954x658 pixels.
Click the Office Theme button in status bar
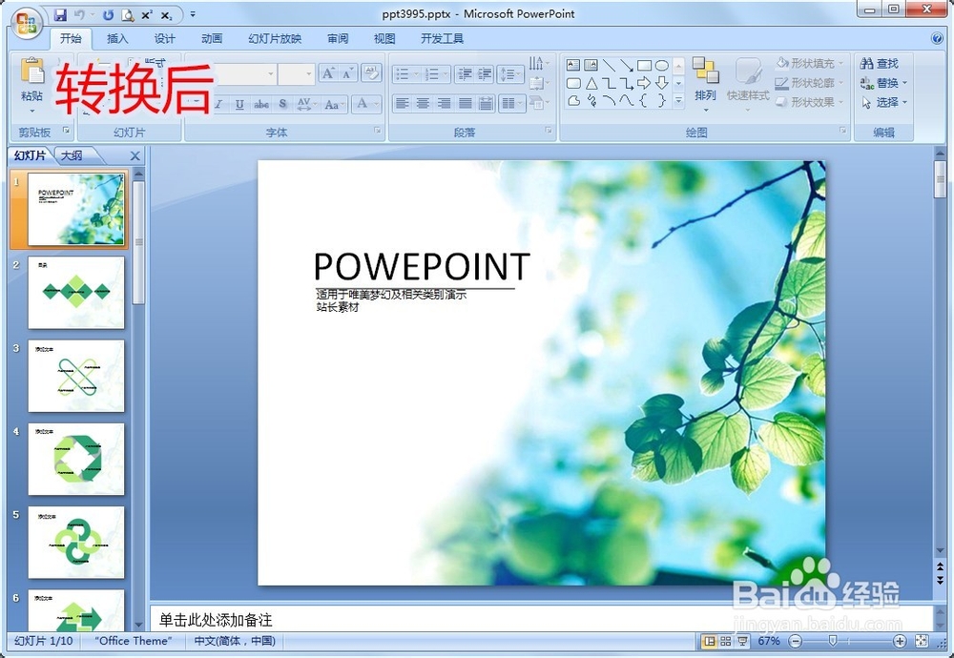(132, 641)
